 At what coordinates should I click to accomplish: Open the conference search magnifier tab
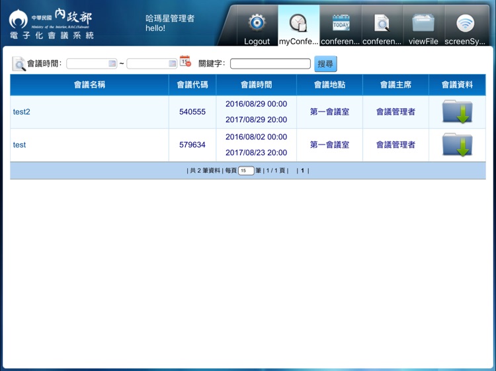pyautogui.click(x=382, y=26)
